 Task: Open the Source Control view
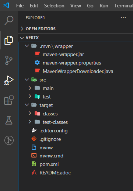pos(9,60)
